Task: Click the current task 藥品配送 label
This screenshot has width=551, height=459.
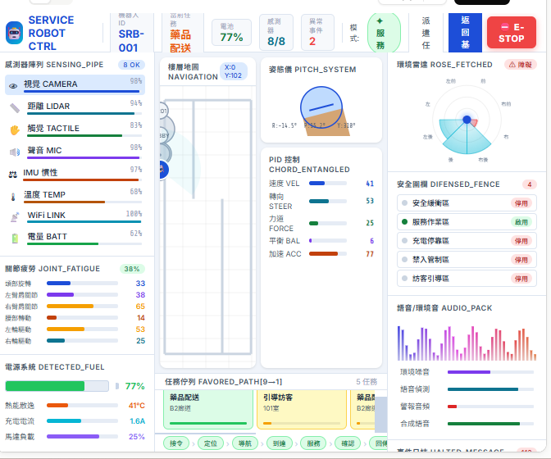Action: [180, 41]
